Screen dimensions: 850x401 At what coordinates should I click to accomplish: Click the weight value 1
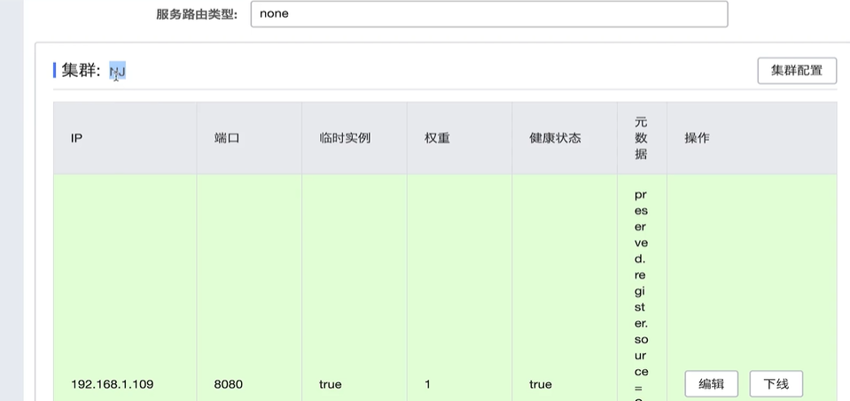[x=427, y=384]
